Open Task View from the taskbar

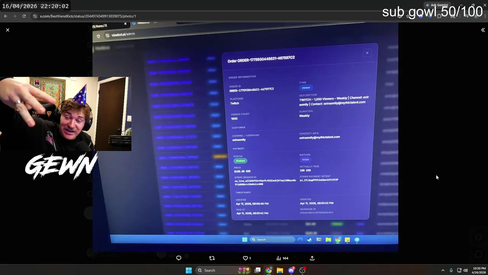[x=258, y=270]
